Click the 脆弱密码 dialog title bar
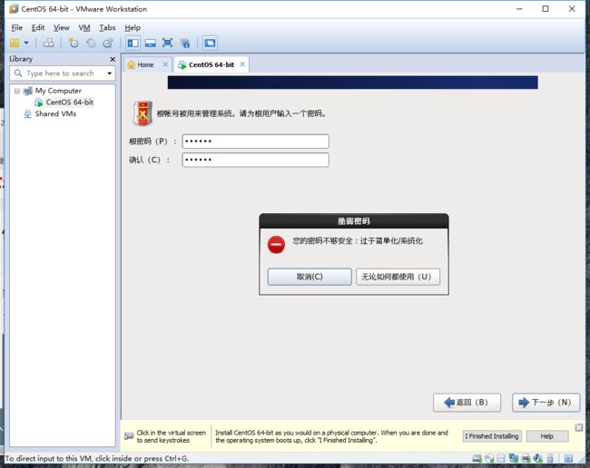Screen dimensions: 590x468 (x=354, y=221)
